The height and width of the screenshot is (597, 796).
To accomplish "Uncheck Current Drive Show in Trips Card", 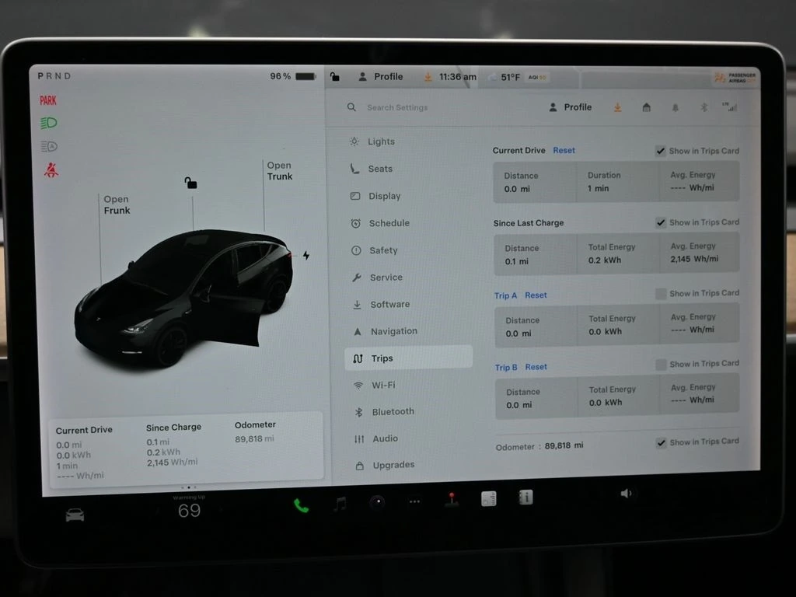I will 661,151.
